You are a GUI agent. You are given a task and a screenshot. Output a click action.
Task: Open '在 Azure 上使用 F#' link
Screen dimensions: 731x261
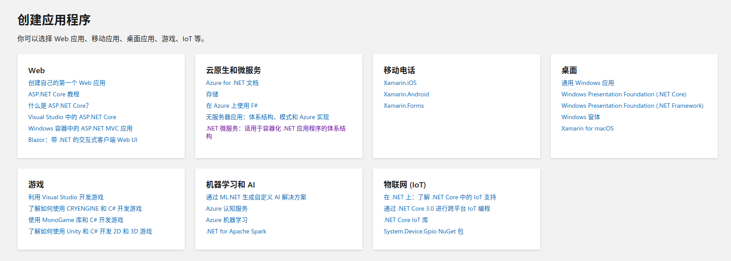click(x=232, y=106)
